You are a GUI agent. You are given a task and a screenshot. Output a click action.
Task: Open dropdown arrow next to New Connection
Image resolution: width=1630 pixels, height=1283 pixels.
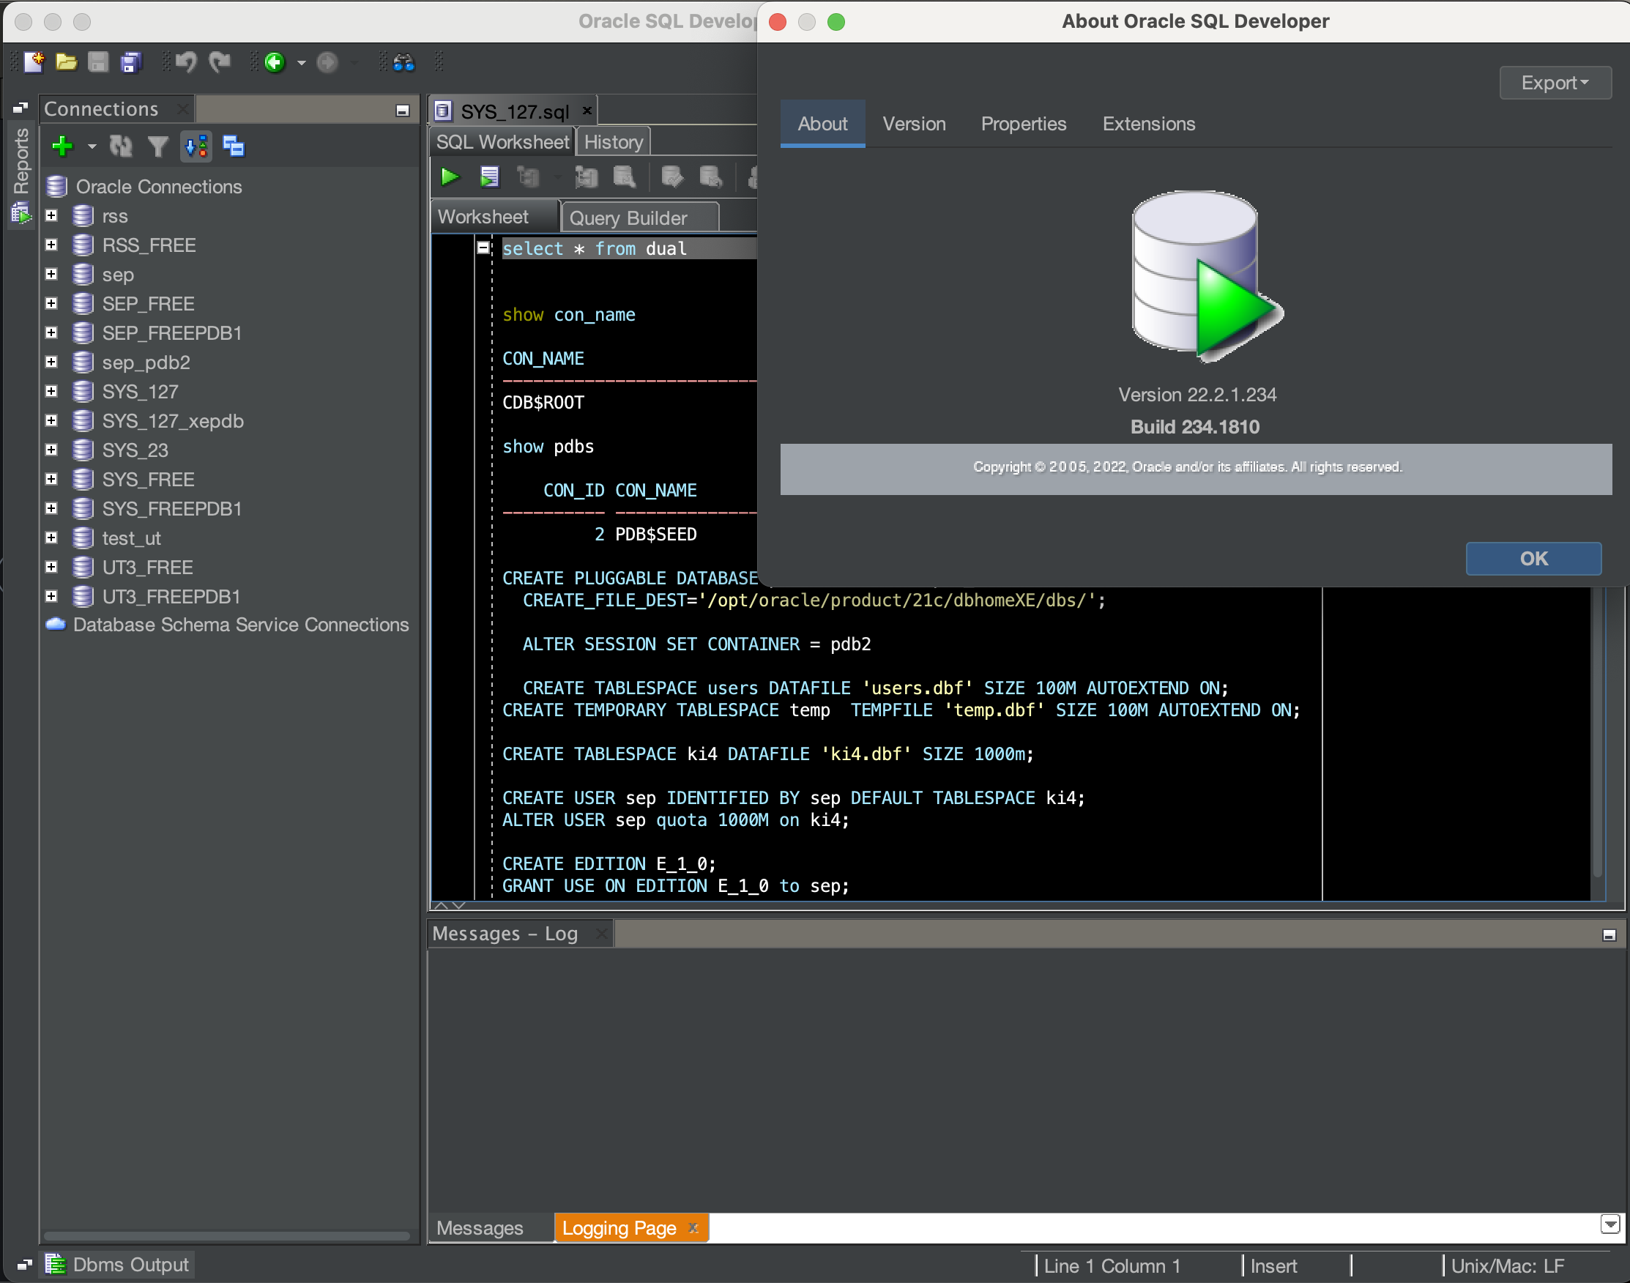92,147
